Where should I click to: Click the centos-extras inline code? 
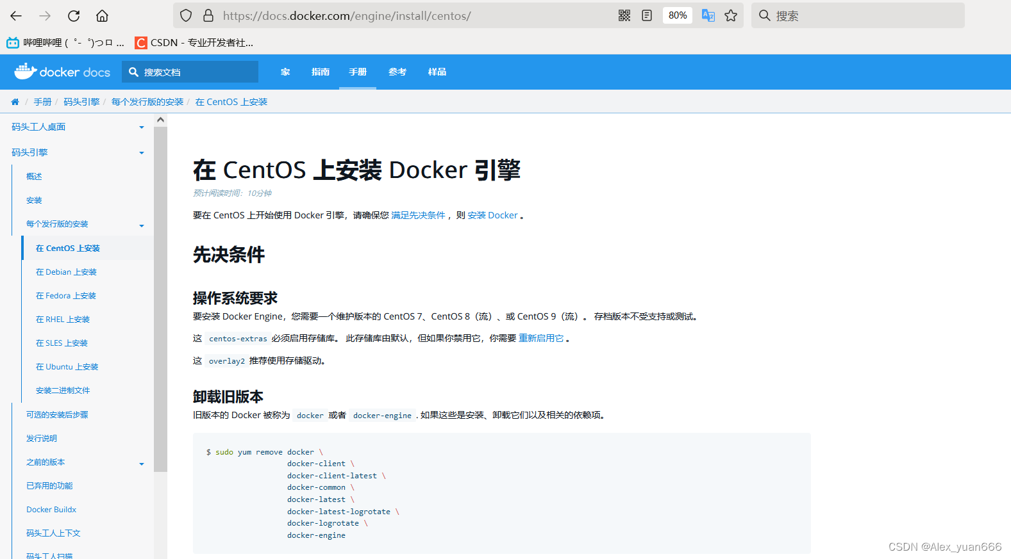238,339
